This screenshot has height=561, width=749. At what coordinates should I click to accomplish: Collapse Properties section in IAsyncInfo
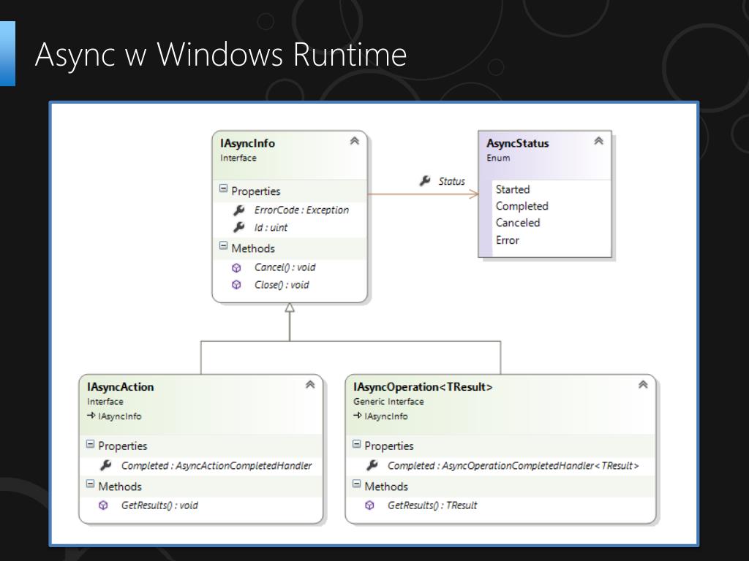click(x=223, y=188)
